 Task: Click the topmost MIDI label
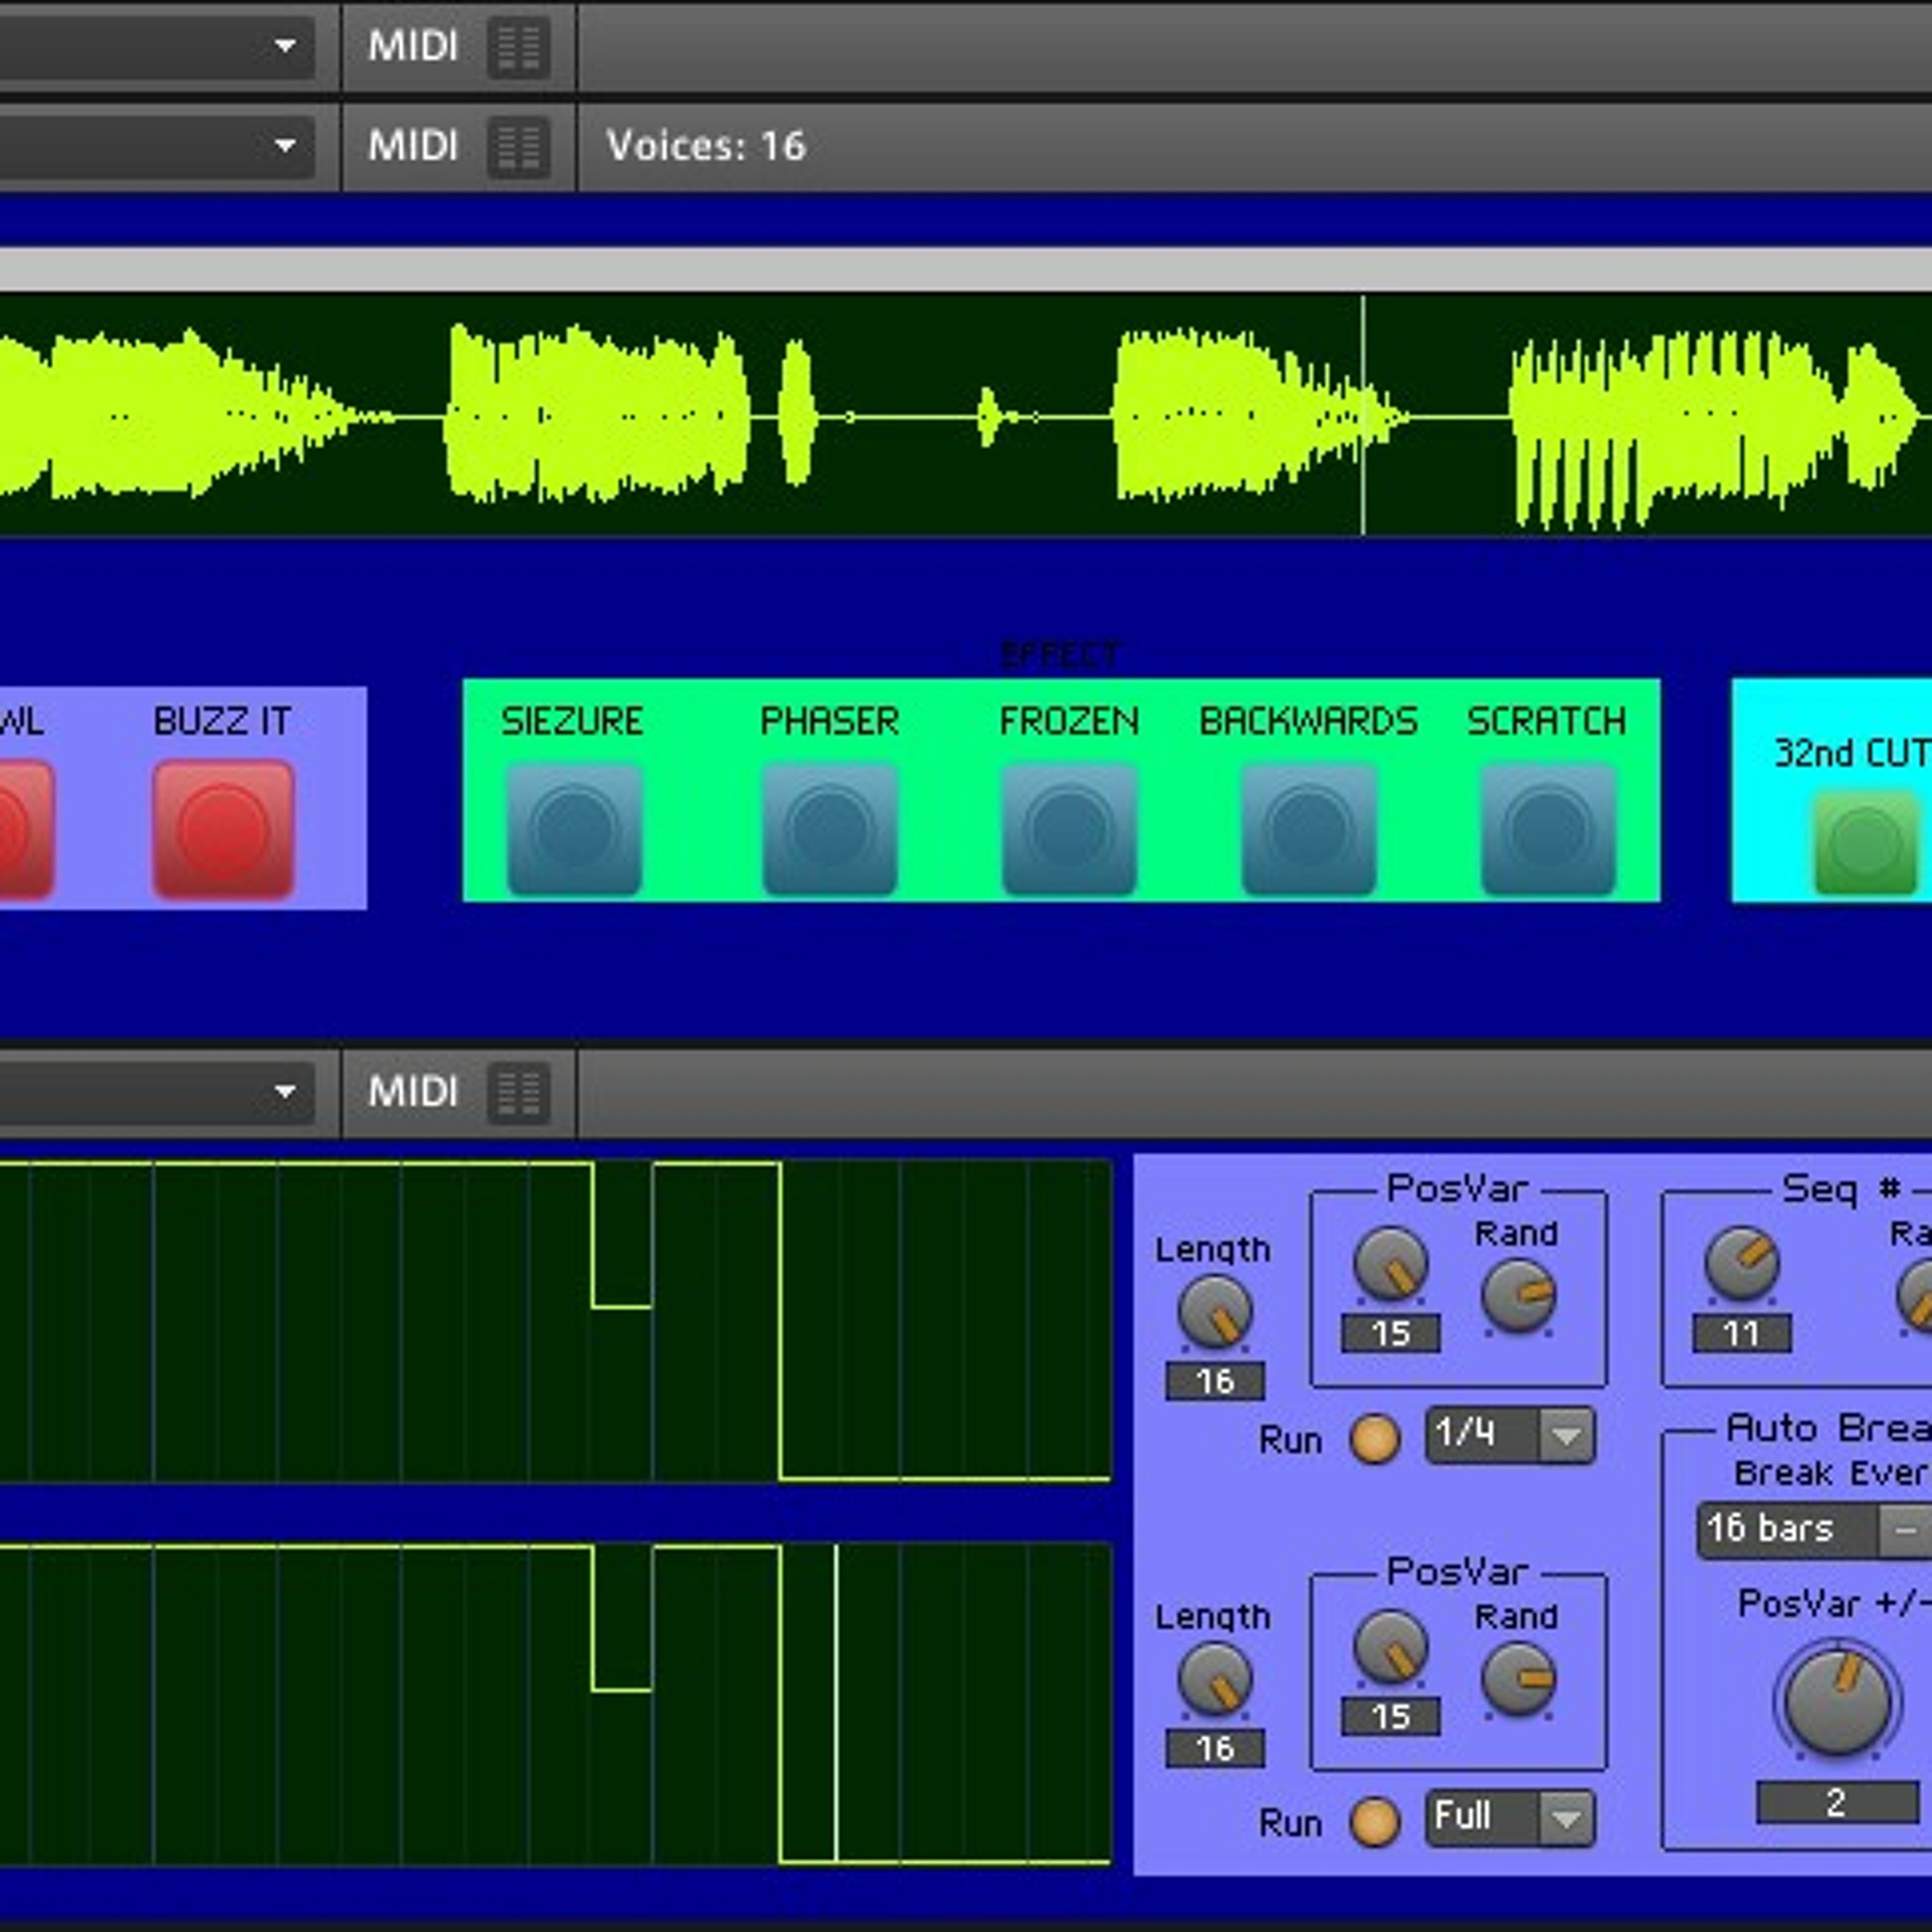[x=413, y=46]
